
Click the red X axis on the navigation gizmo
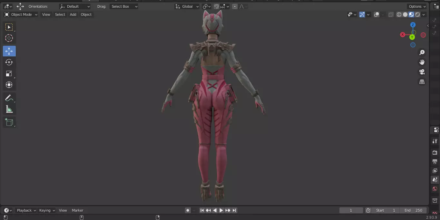coord(403,35)
